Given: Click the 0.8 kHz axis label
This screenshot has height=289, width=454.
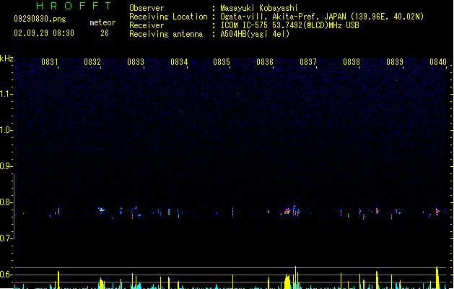Looking at the screenshot, I should coord(6,202).
